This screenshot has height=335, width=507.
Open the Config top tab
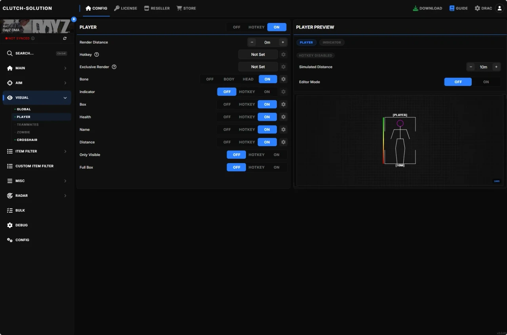point(96,8)
